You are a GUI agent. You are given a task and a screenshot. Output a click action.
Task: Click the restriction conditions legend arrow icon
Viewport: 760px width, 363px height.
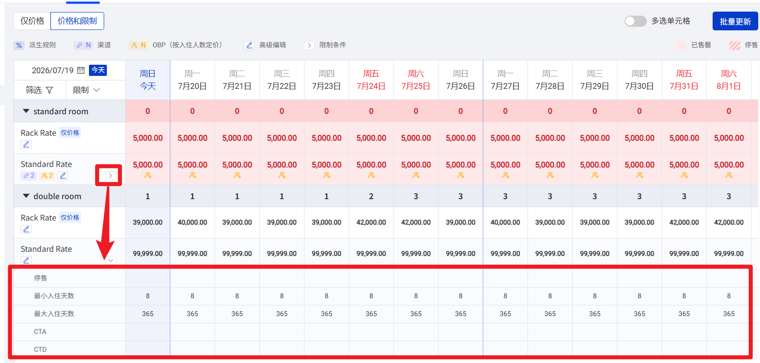pyautogui.click(x=309, y=45)
